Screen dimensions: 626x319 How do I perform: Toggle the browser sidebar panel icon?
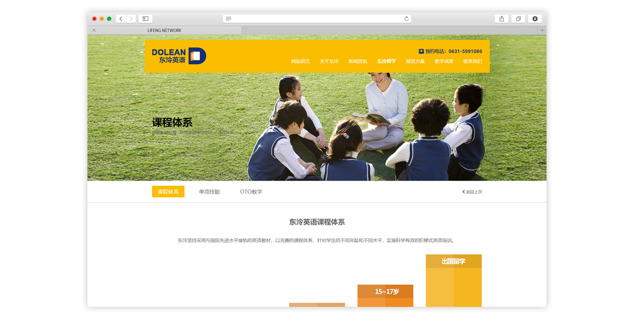145,19
